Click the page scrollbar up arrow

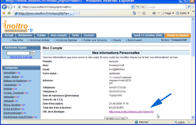193,19
